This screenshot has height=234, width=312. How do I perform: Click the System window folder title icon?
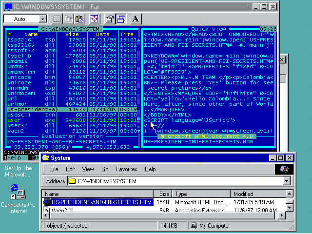46,158
